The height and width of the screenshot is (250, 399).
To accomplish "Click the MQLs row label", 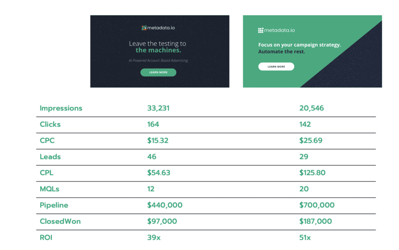I will click(49, 189).
